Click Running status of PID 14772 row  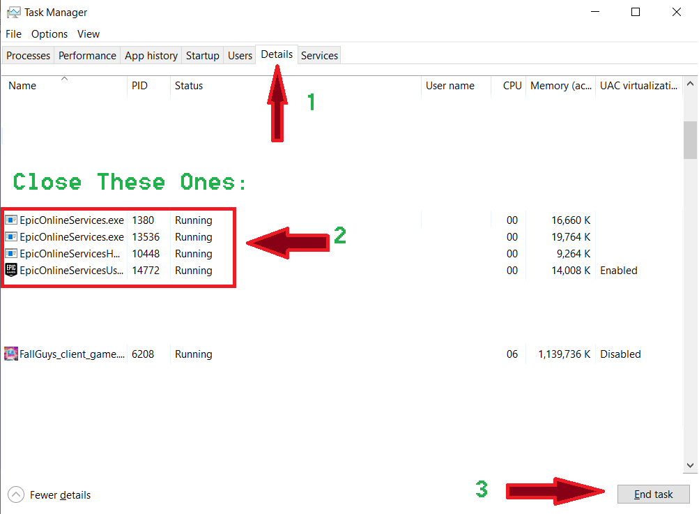click(194, 271)
